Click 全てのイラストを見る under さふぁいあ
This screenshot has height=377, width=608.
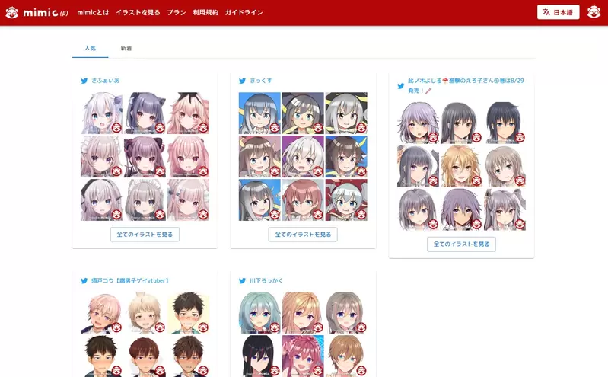pyautogui.click(x=145, y=235)
